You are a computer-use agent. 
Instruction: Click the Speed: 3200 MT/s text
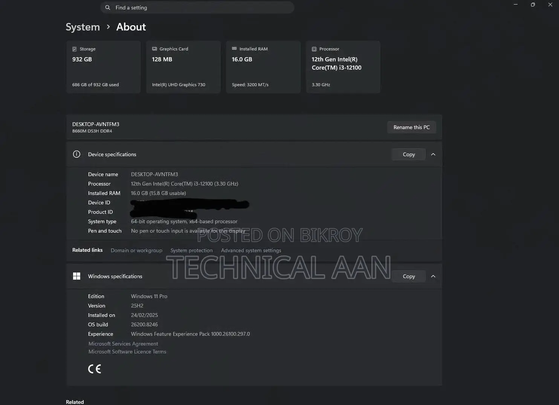250,85
